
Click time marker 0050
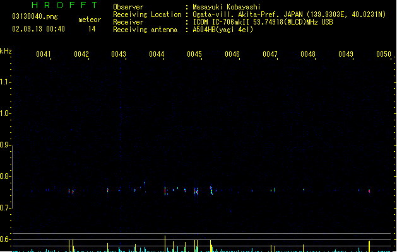(x=384, y=54)
